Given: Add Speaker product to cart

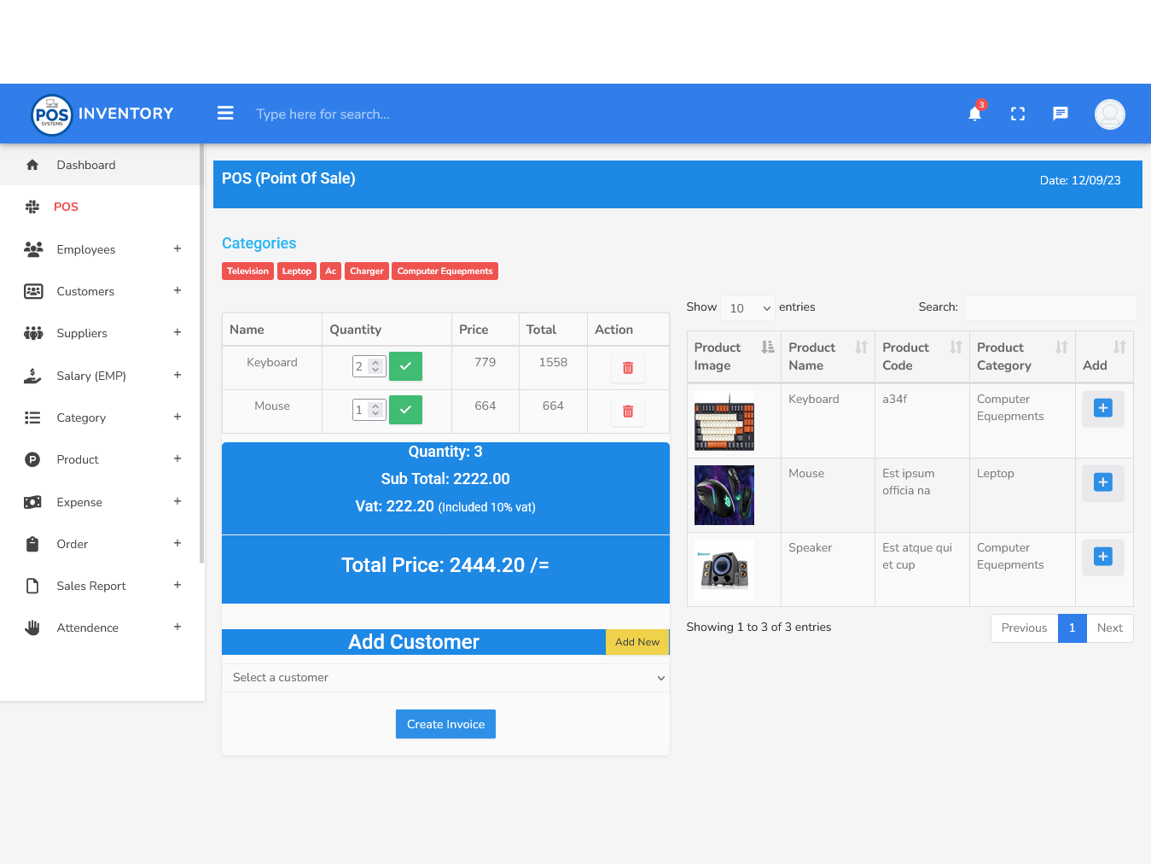Looking at the screenshot, I should coord(1102,557).
